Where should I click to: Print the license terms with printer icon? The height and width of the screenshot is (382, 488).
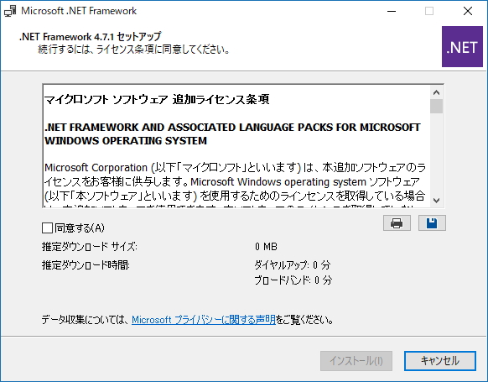click(x=397, y=223)
